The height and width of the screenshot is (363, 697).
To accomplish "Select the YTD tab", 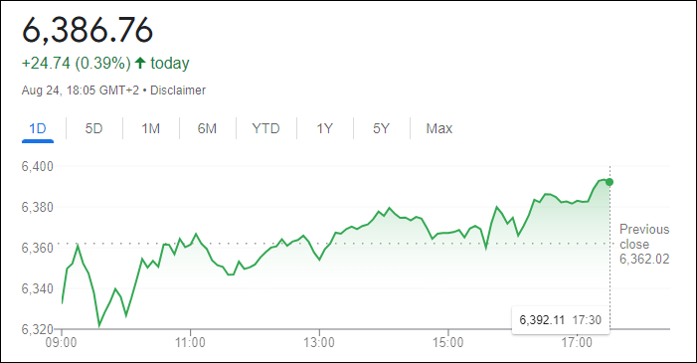I will (265, 128).
